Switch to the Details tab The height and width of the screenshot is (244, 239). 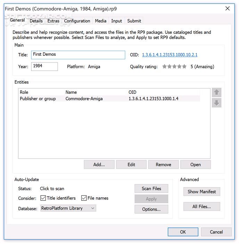(x=36, y=21)
